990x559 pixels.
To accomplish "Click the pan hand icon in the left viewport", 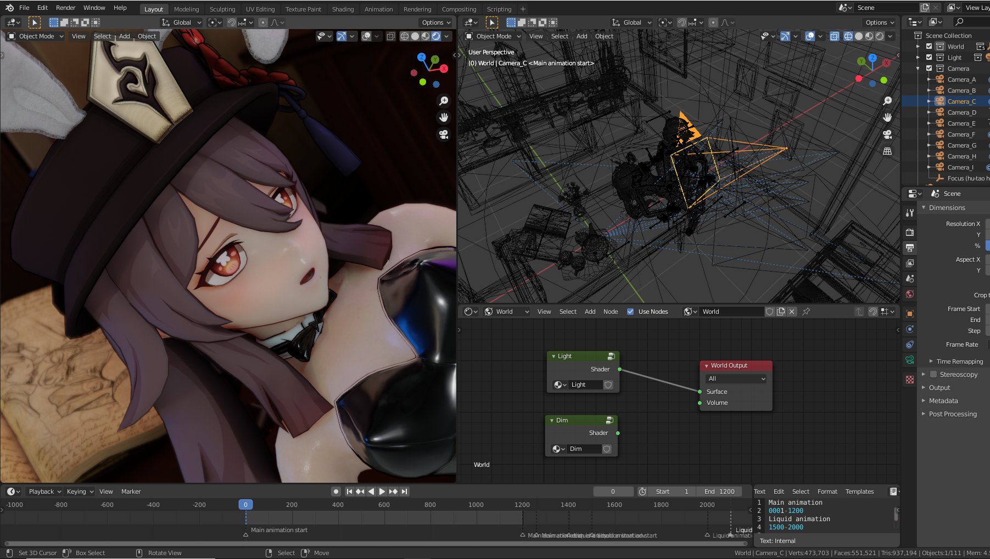I will [444, 117].
